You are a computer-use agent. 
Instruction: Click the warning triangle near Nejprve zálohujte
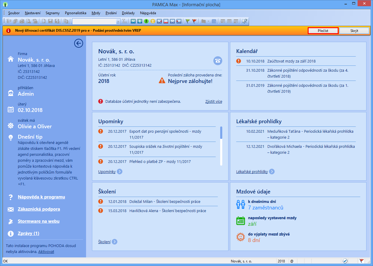click(x=162, y=80)
